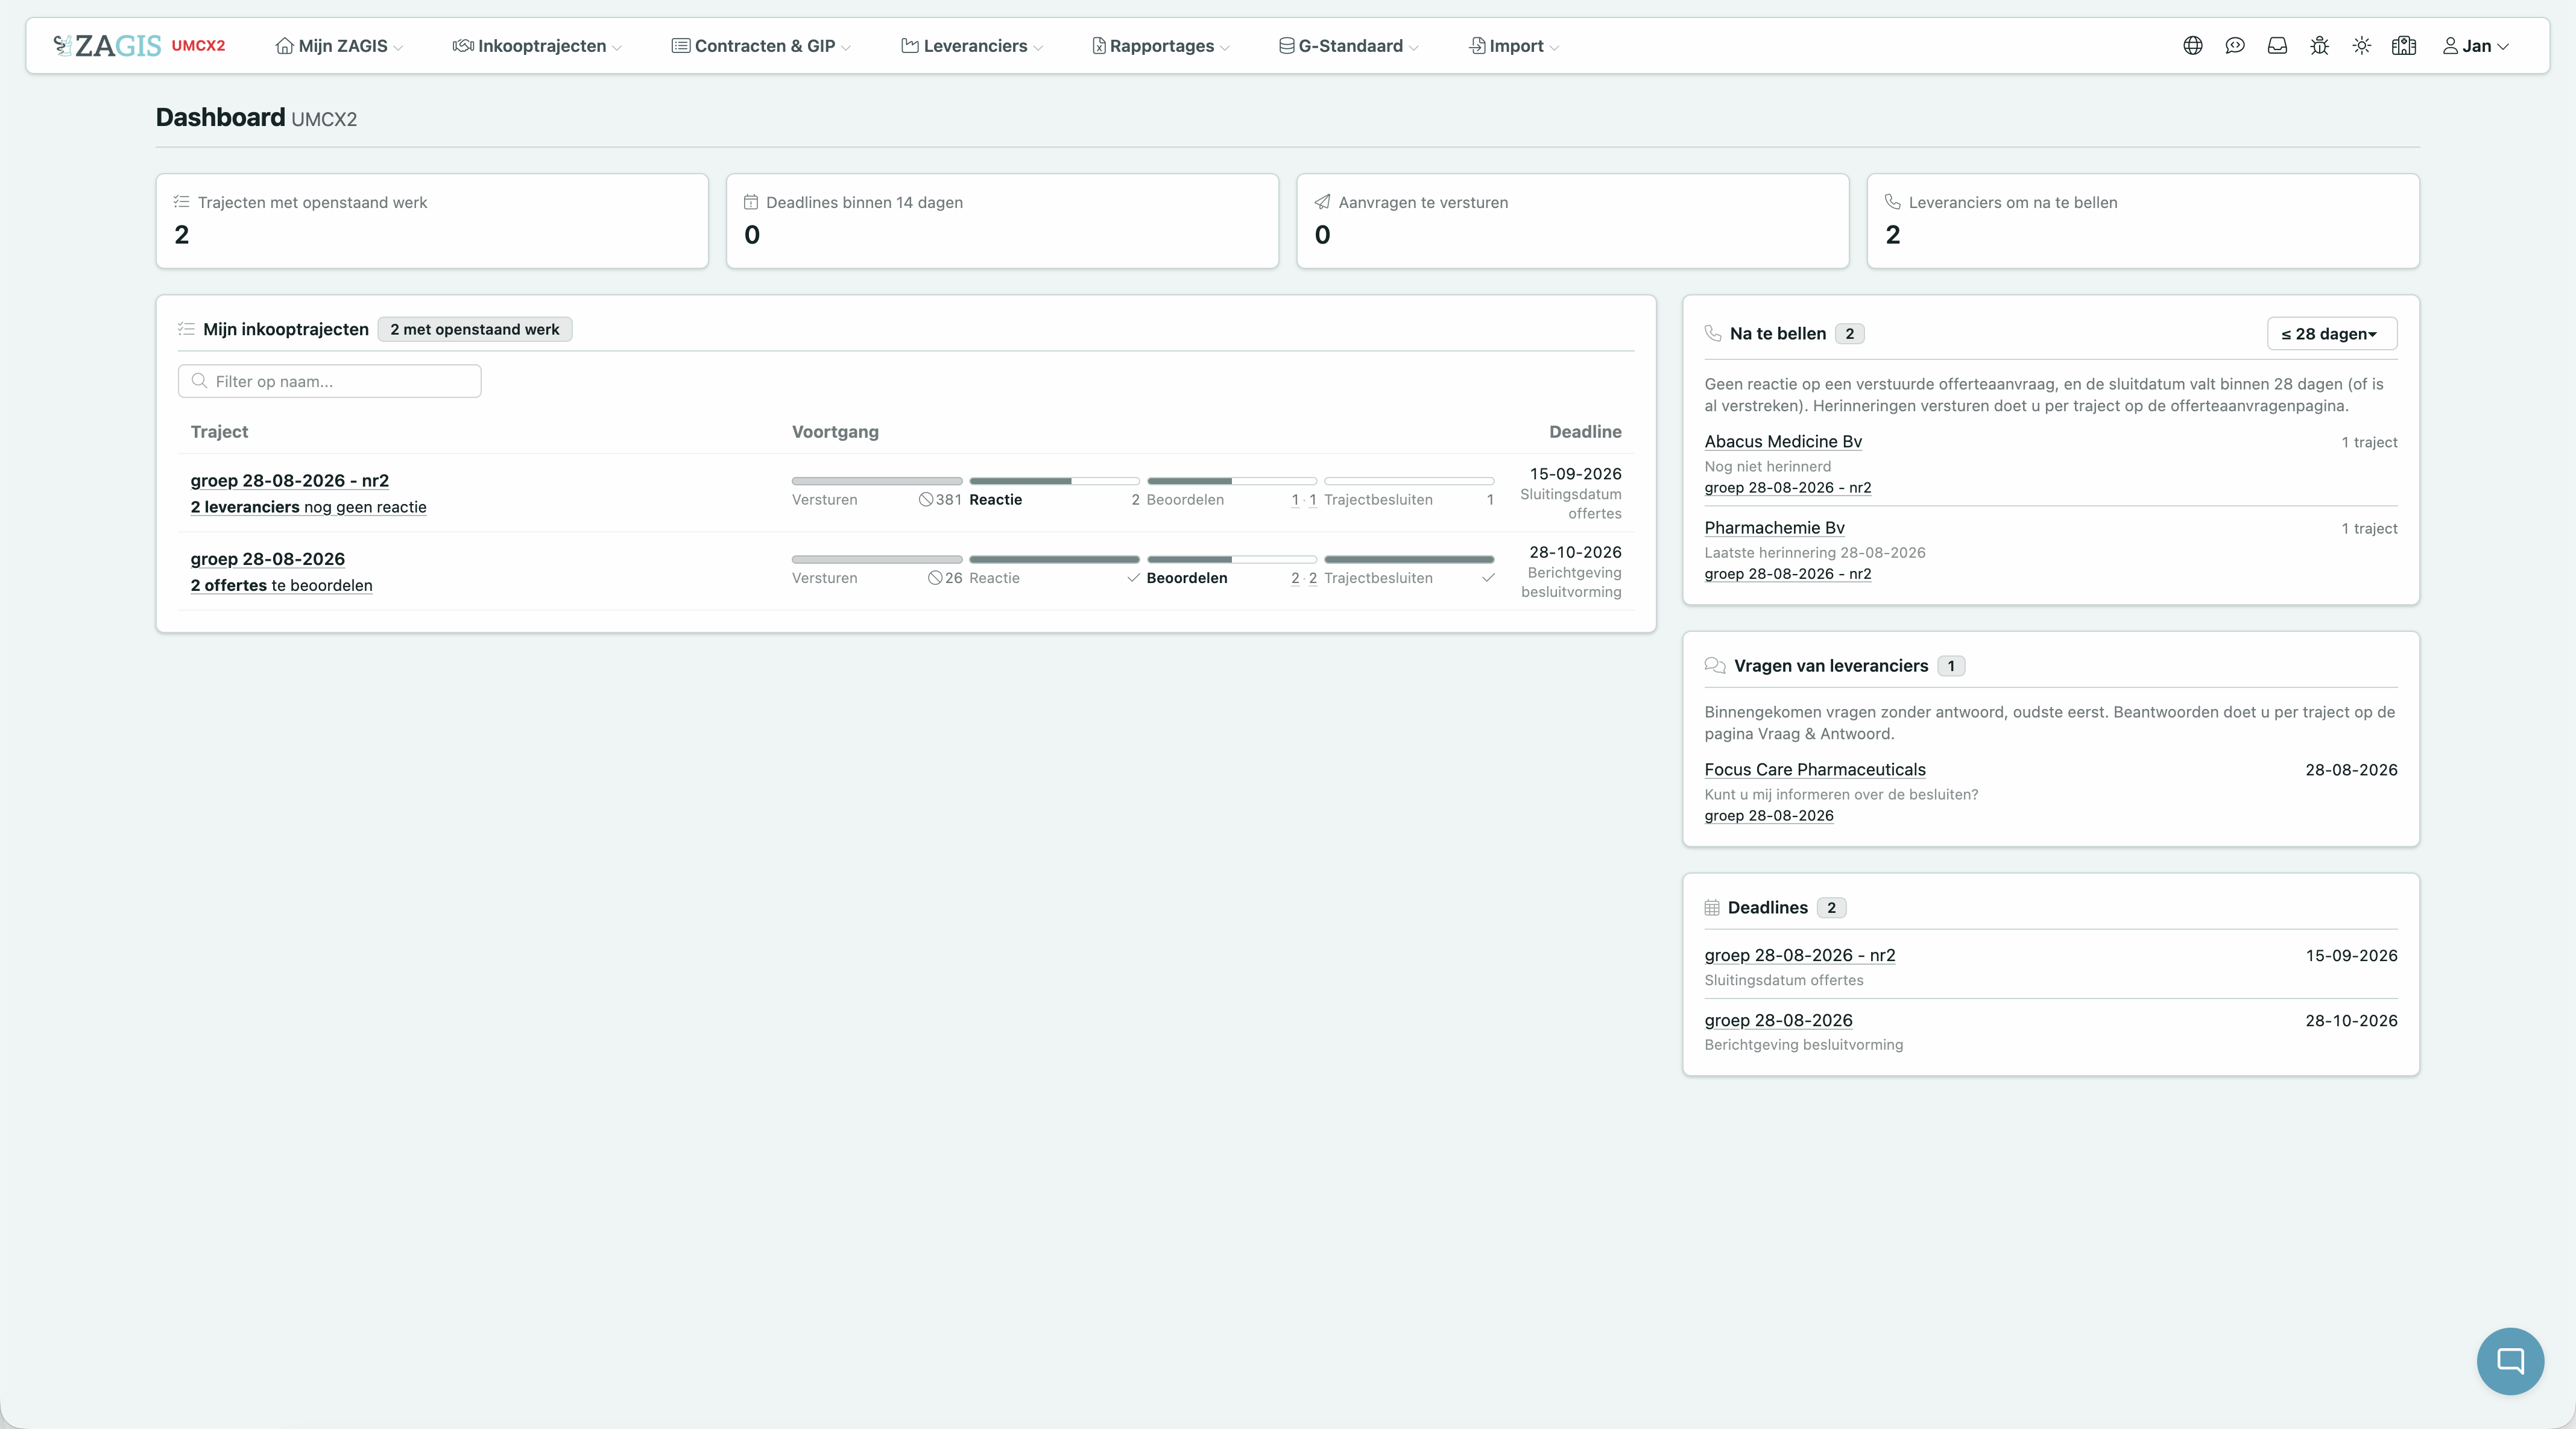Click the checklist icon on Trajecten met openstaand werk
This screenshot has height=1429, width=2576.
(x=181, y=202)
